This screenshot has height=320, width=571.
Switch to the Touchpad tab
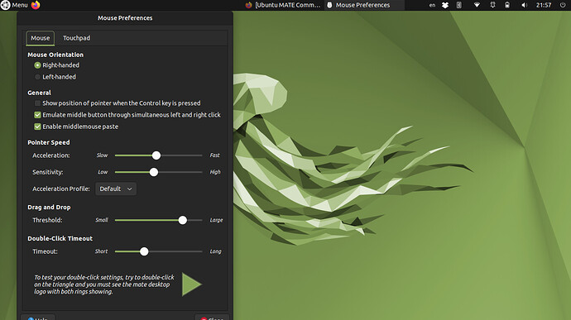point(76,38)
